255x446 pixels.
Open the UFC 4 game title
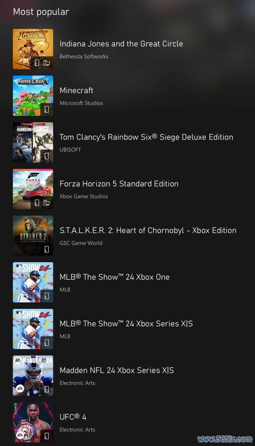[x=73, y=417]
